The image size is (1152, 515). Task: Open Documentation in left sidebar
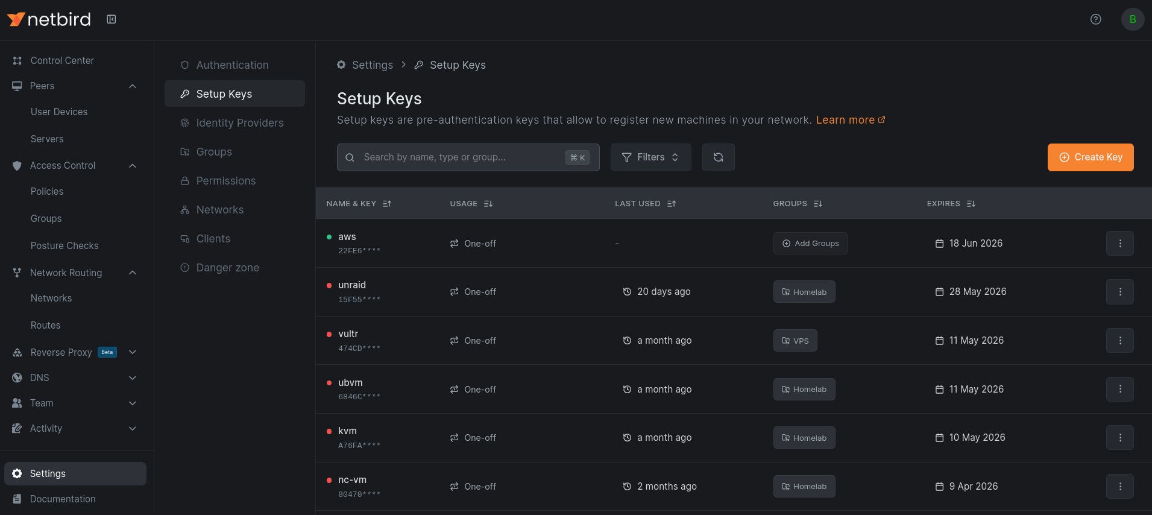75,499
